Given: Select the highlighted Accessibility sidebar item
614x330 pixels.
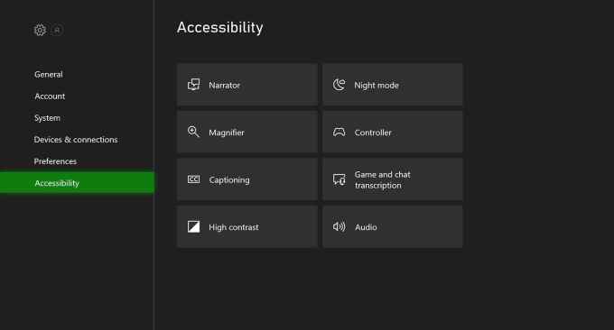Looking at the screenshot, I should tap(77, 183).
